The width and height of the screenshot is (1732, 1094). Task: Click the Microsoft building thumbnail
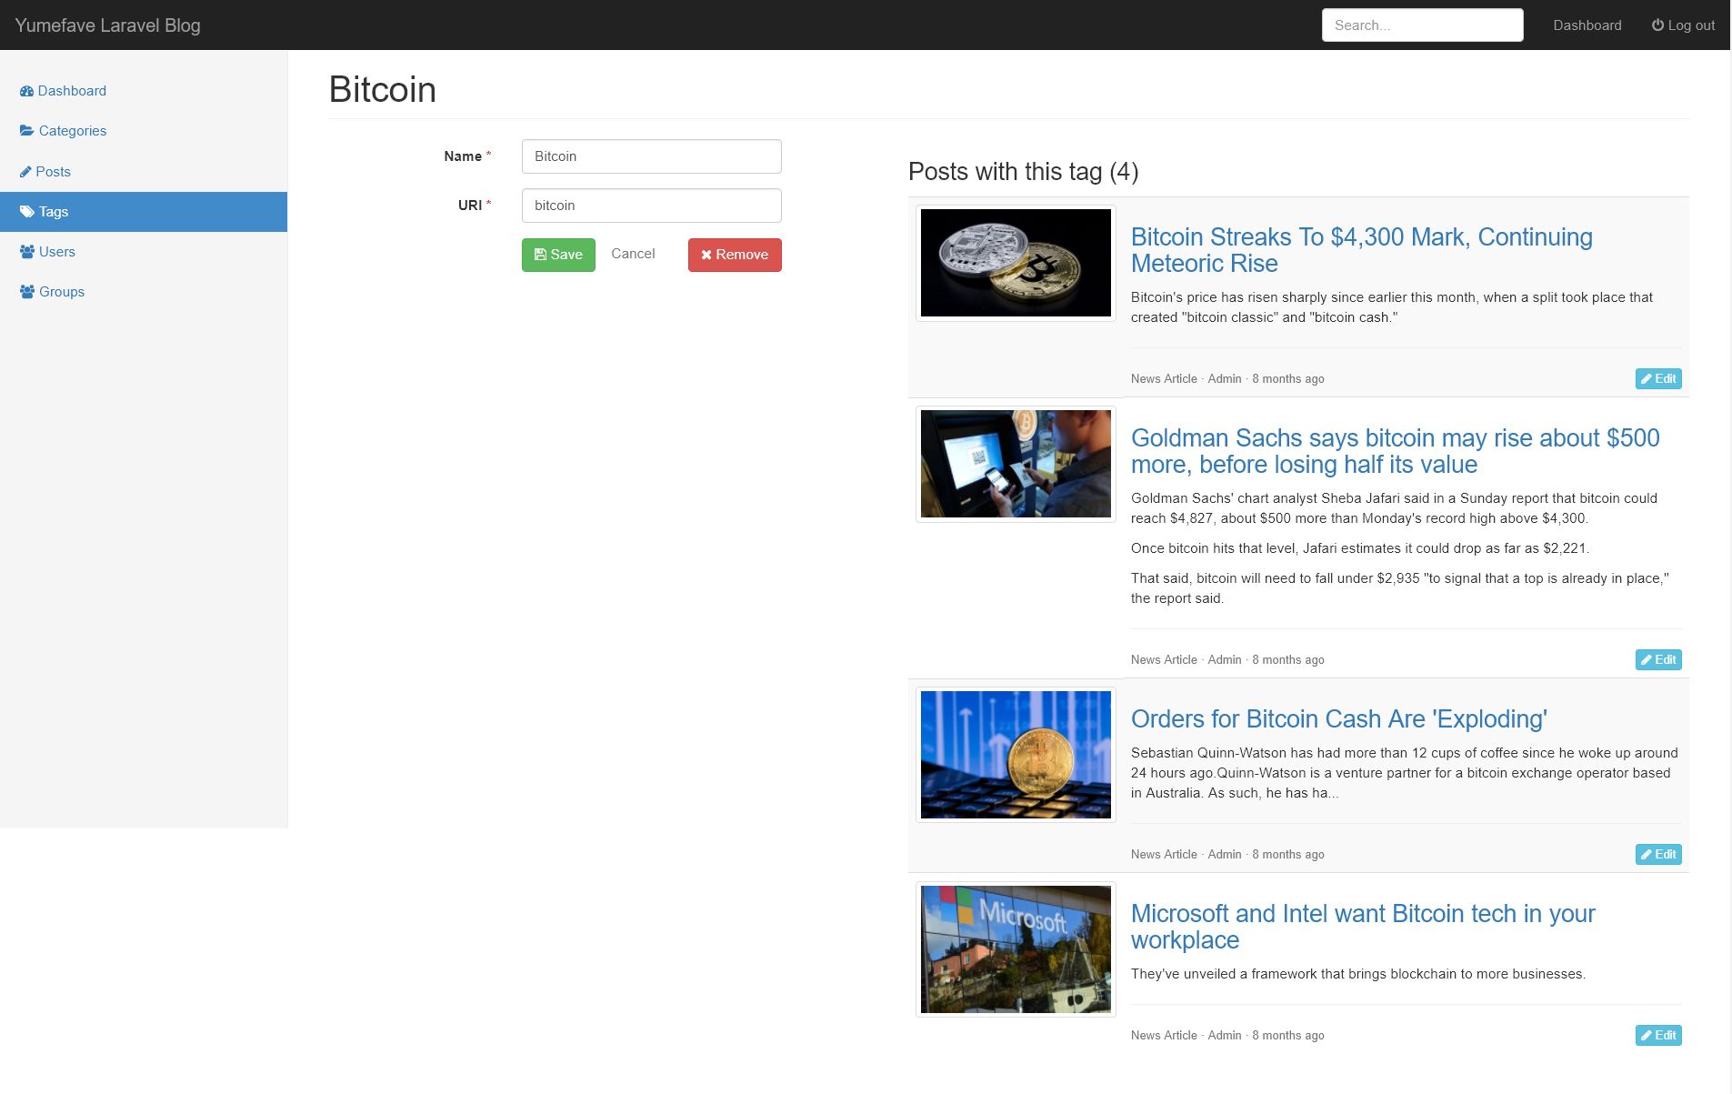click(x=1016, y=949)
